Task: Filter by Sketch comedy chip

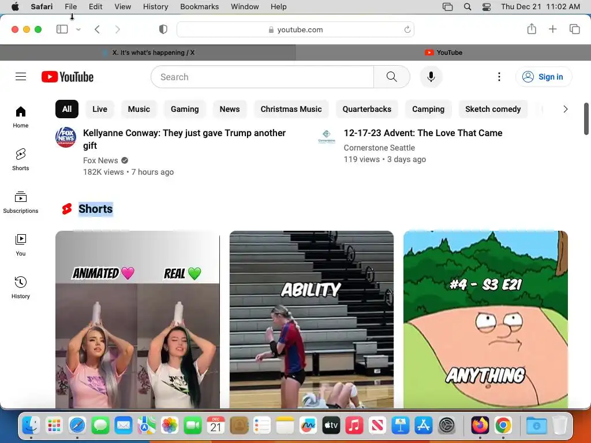Action: click(493, 109)
